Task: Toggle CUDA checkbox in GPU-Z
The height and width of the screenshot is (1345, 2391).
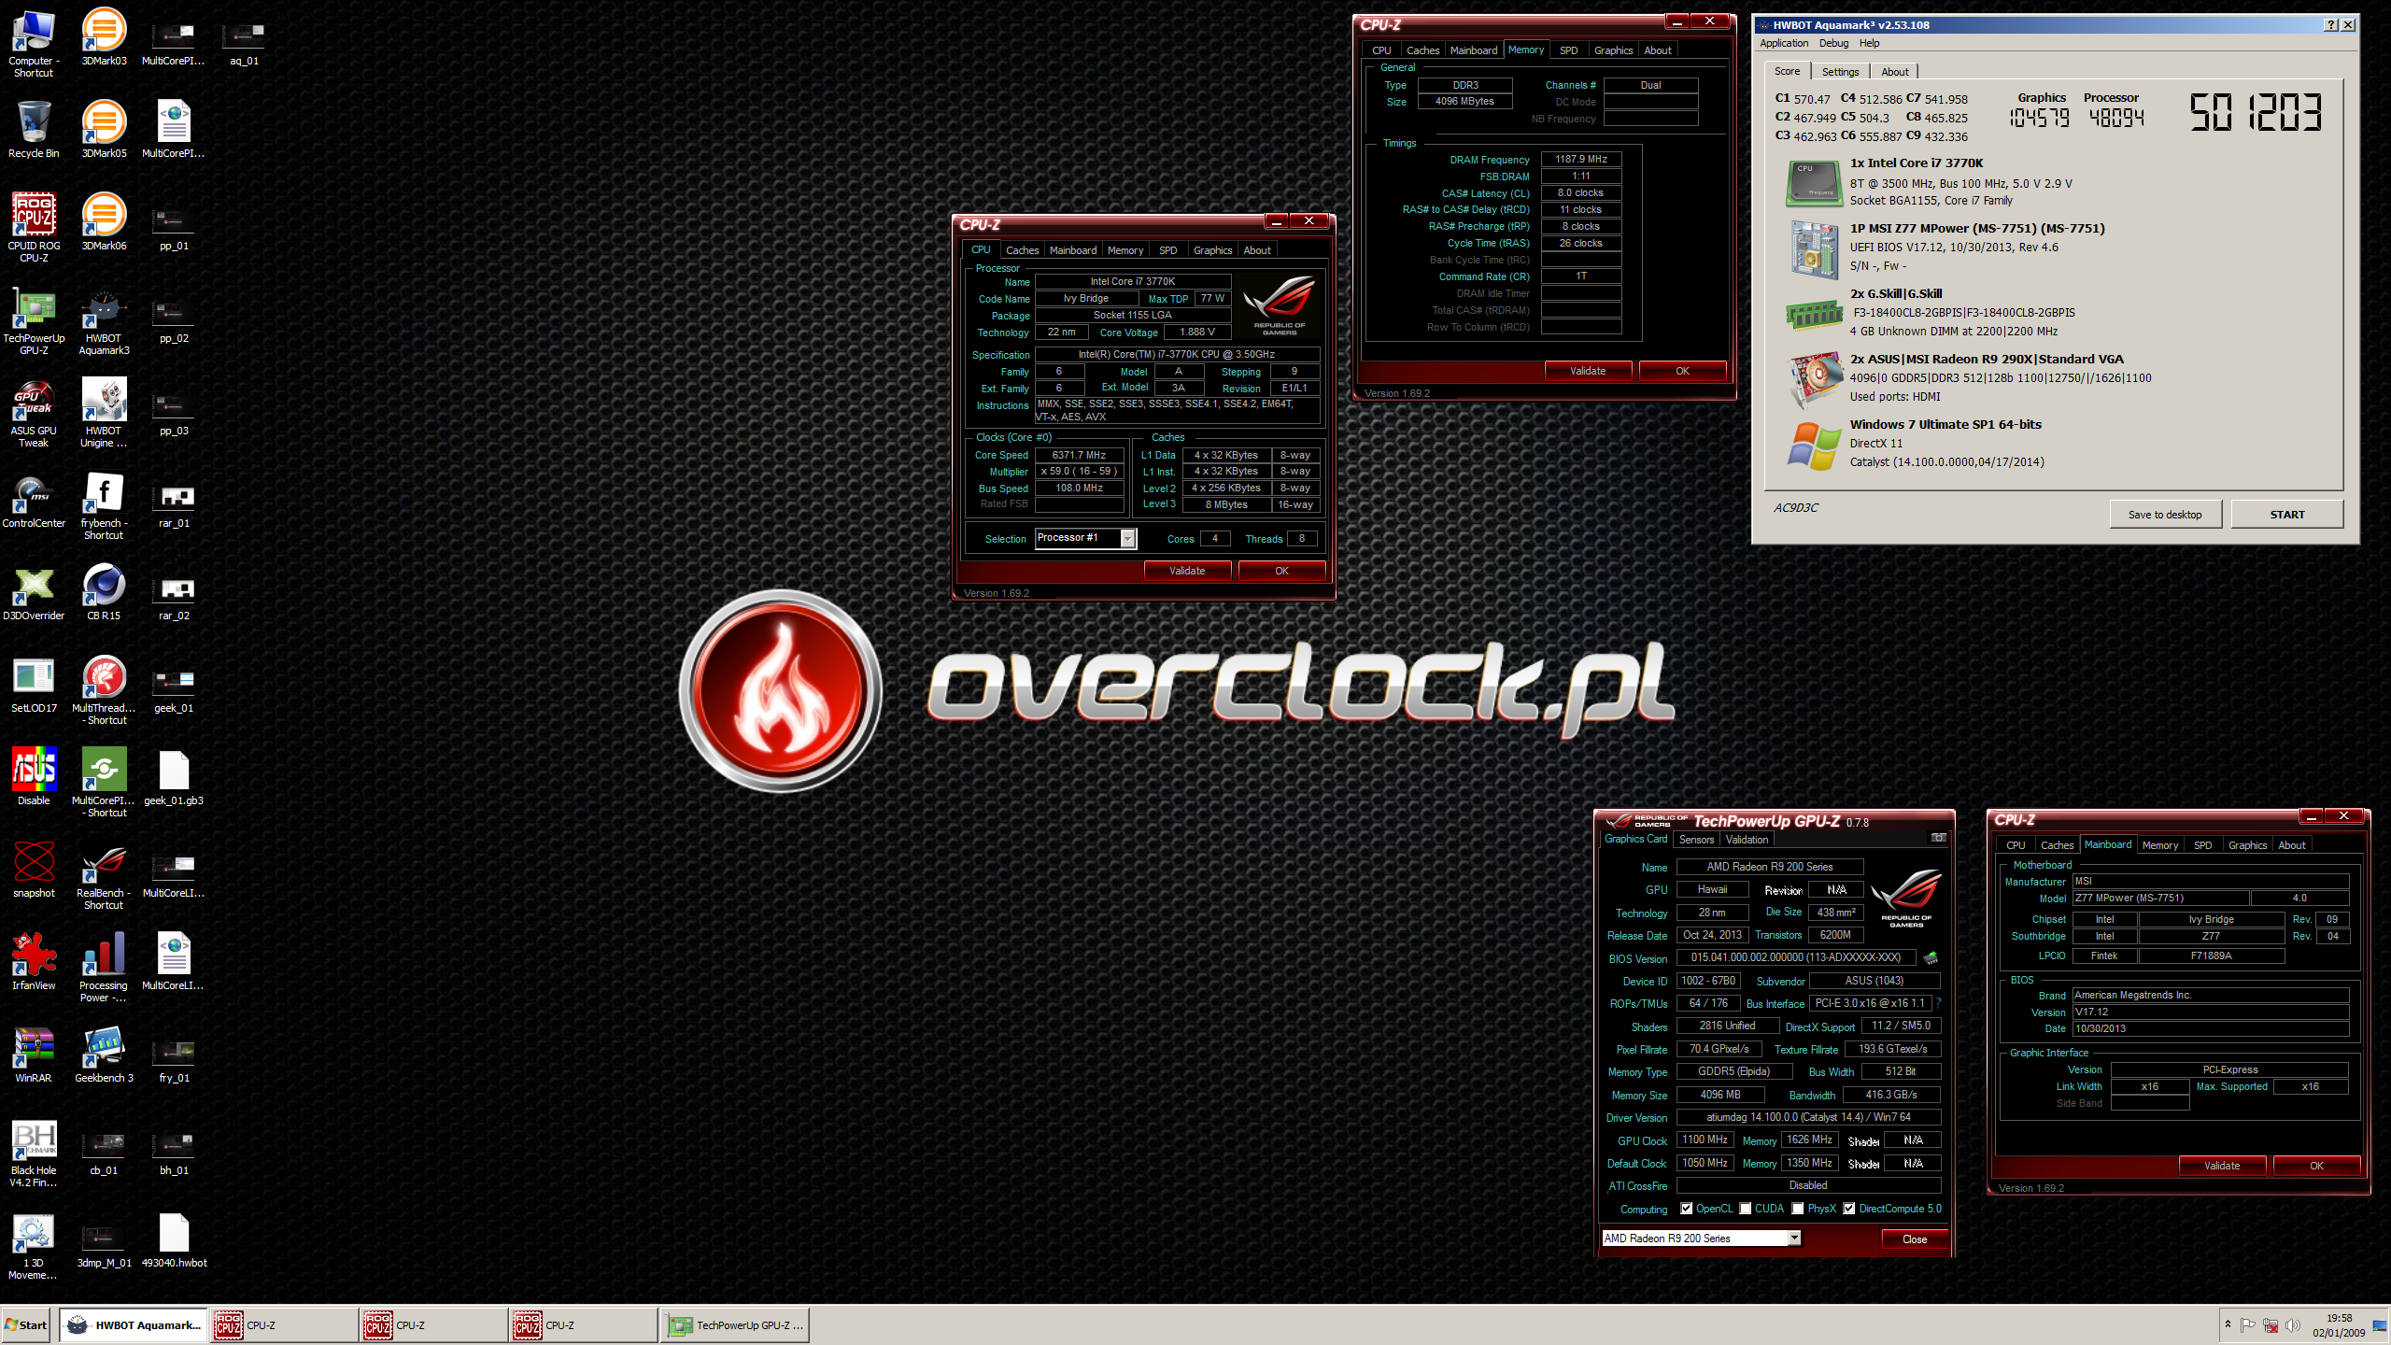Action: tap(1745, 1209)
